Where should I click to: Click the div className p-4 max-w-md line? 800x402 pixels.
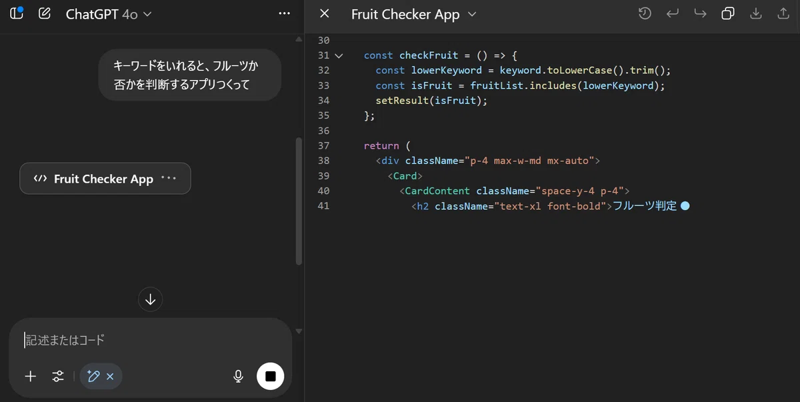coord(488,161)
